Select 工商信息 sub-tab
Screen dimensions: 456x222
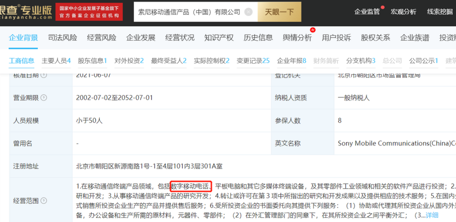[22, 61]
